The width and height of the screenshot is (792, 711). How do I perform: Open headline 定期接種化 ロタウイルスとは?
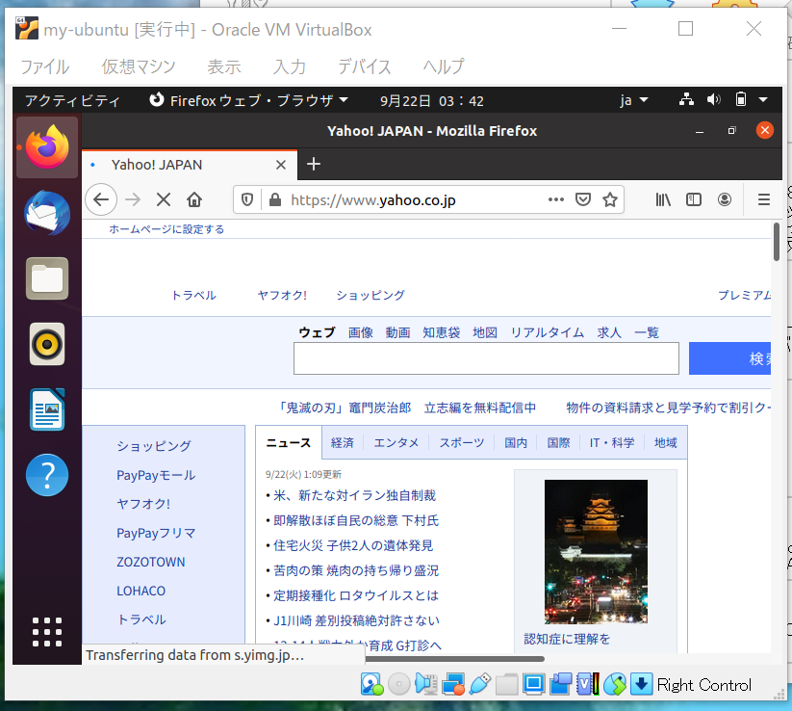coord(356,595)
